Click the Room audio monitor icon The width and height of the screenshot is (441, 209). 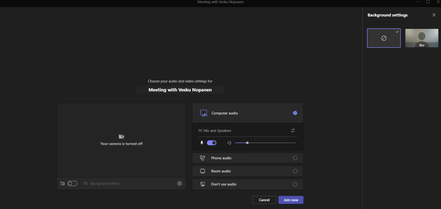(203, 171)
